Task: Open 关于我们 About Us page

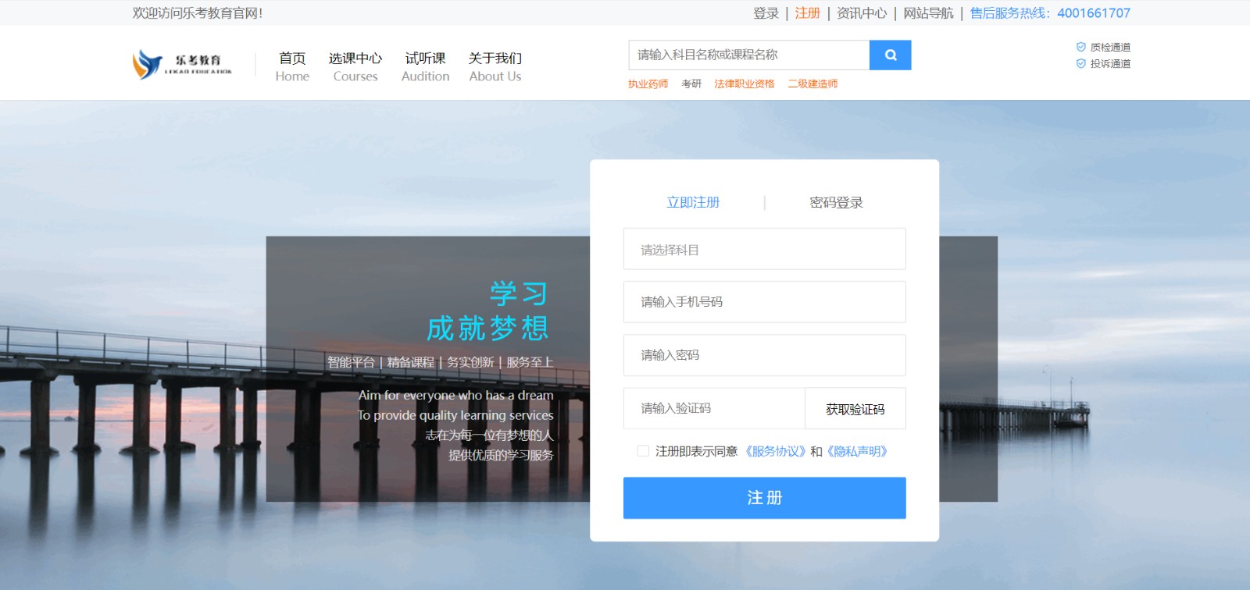Action: pos(495,66)
